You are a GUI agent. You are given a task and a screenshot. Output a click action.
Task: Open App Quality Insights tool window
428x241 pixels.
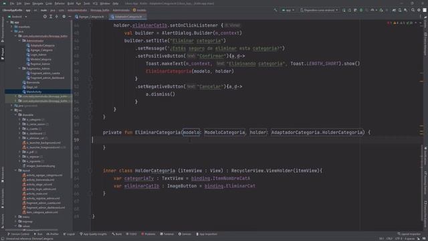point(94,234)
